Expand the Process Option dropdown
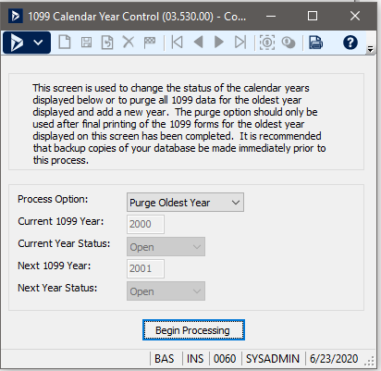Viewport: 381px width, 371px height. coord(185,203)
